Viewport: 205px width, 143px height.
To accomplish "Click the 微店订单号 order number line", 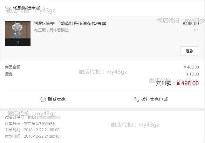I will click(33, 117).
